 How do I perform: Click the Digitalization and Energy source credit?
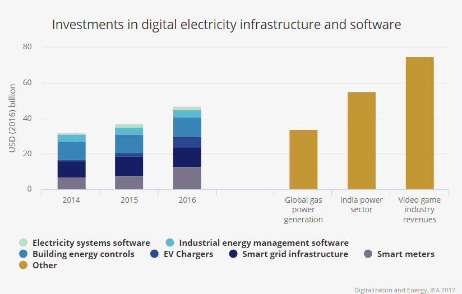tap(405, 290)
